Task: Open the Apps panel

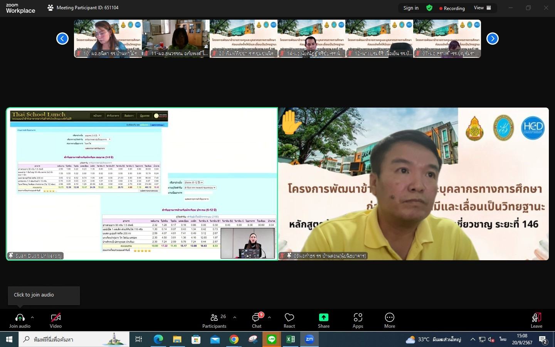Action: [358, 321]
